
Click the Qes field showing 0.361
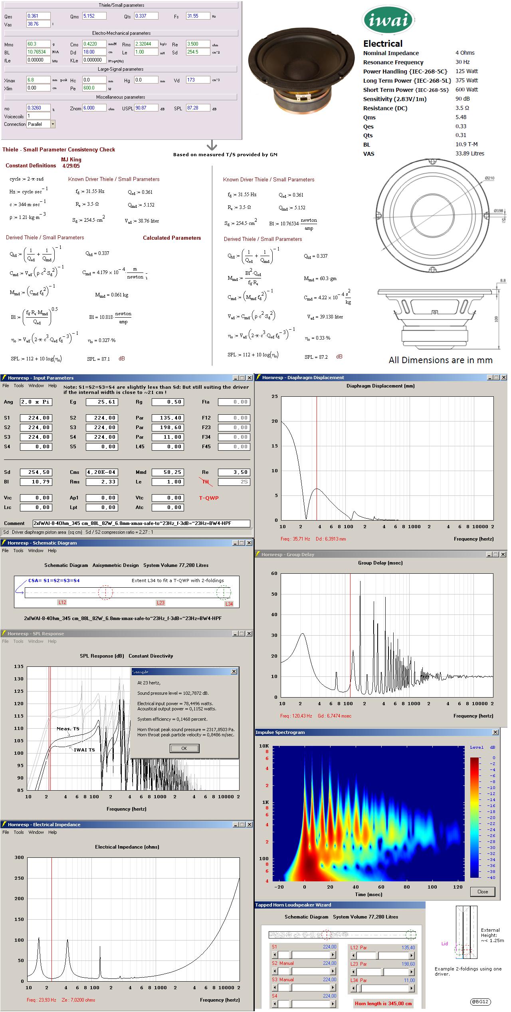[x=38, y=16]
